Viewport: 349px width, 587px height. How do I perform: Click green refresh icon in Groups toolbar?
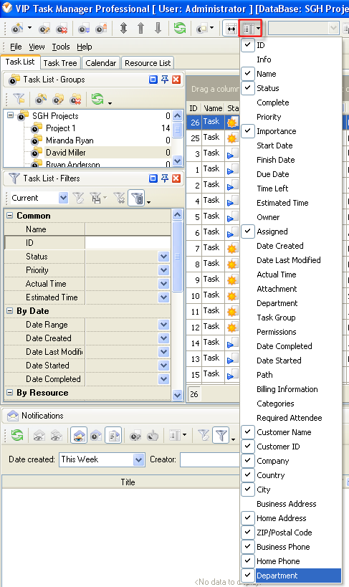(x=97, y=99)
